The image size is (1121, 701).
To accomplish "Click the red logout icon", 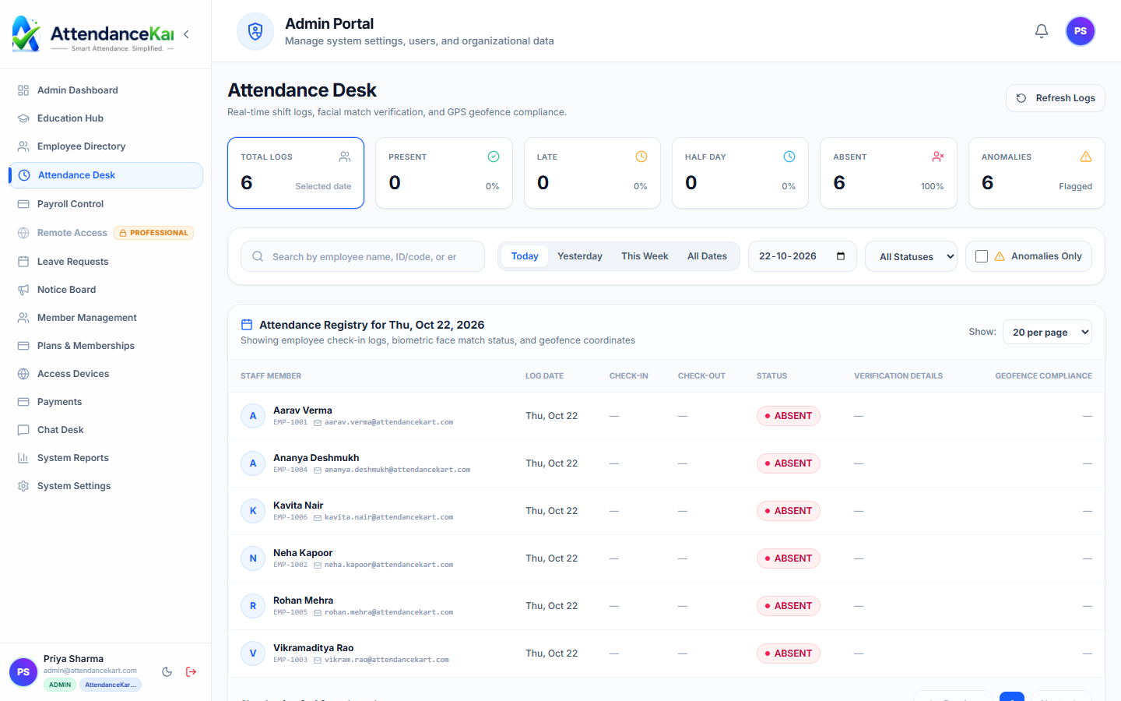I will pos(191,672).
